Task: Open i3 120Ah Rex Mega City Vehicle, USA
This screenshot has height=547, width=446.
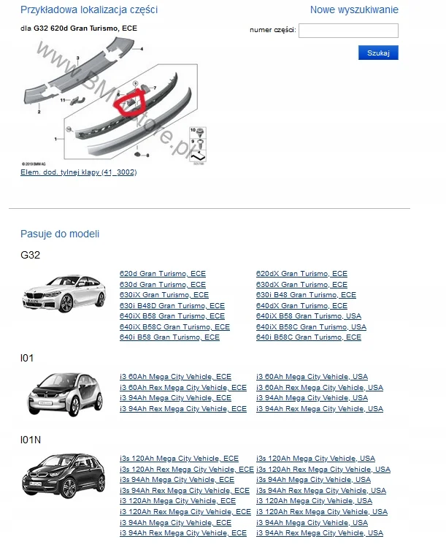Action: pyautogui.click(x=322, y=512)
